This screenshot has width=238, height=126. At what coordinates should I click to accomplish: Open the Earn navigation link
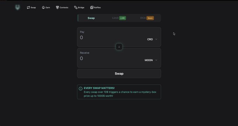tap(46, 8)
